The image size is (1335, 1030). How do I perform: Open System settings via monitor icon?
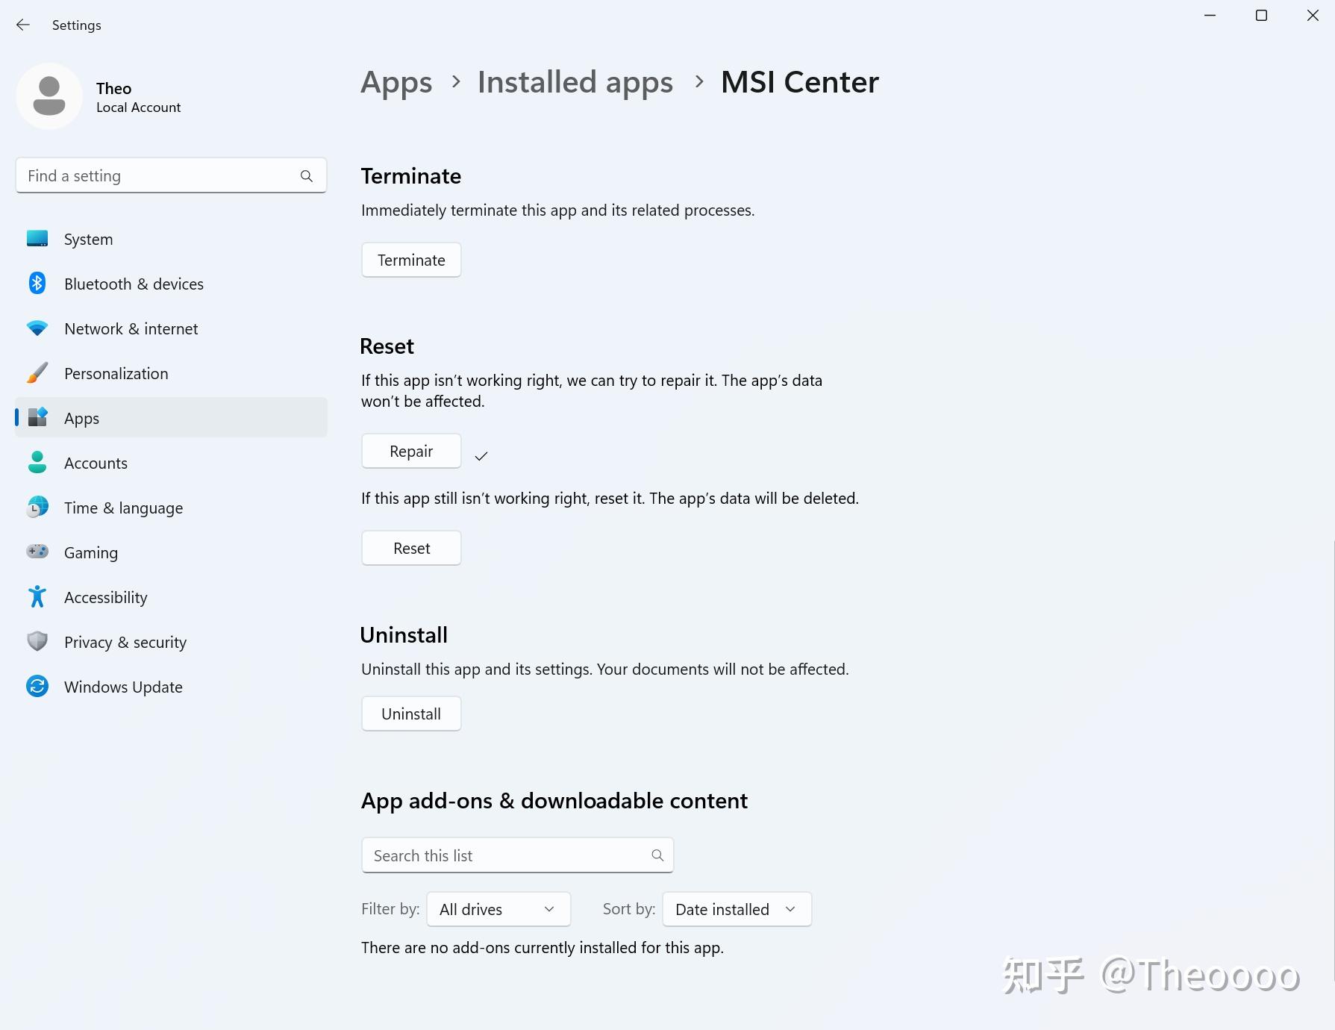coord(37,239)
